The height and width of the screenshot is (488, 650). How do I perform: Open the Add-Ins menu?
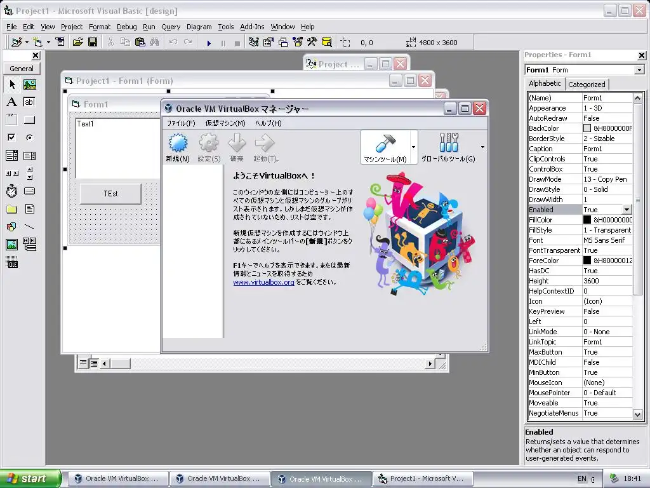(x=252, y=27)
